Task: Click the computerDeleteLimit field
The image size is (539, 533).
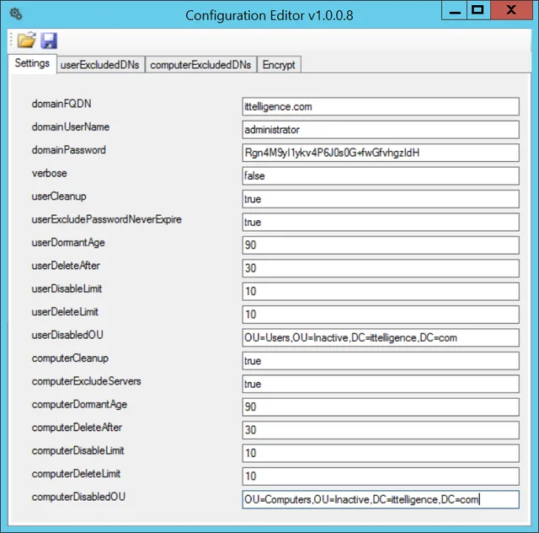Action: click(x=381, y=476)
